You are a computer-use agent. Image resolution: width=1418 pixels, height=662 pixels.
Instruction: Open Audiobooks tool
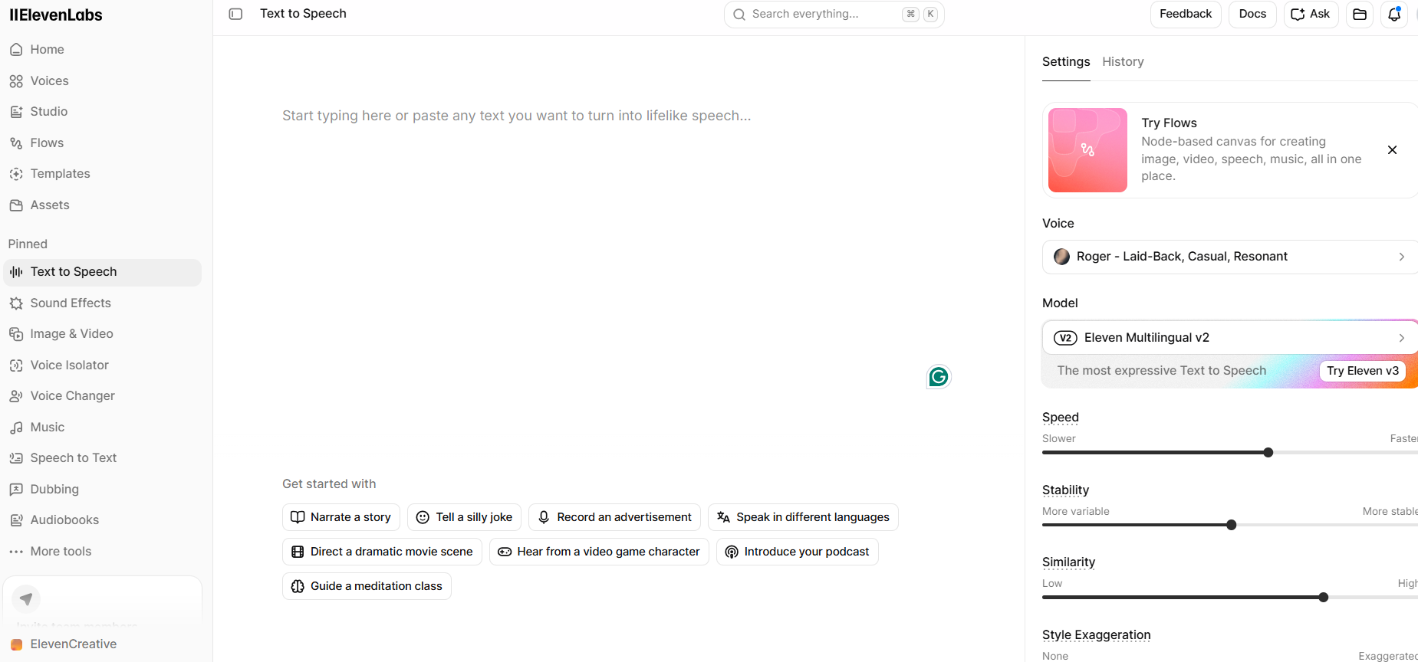point(102,520)
